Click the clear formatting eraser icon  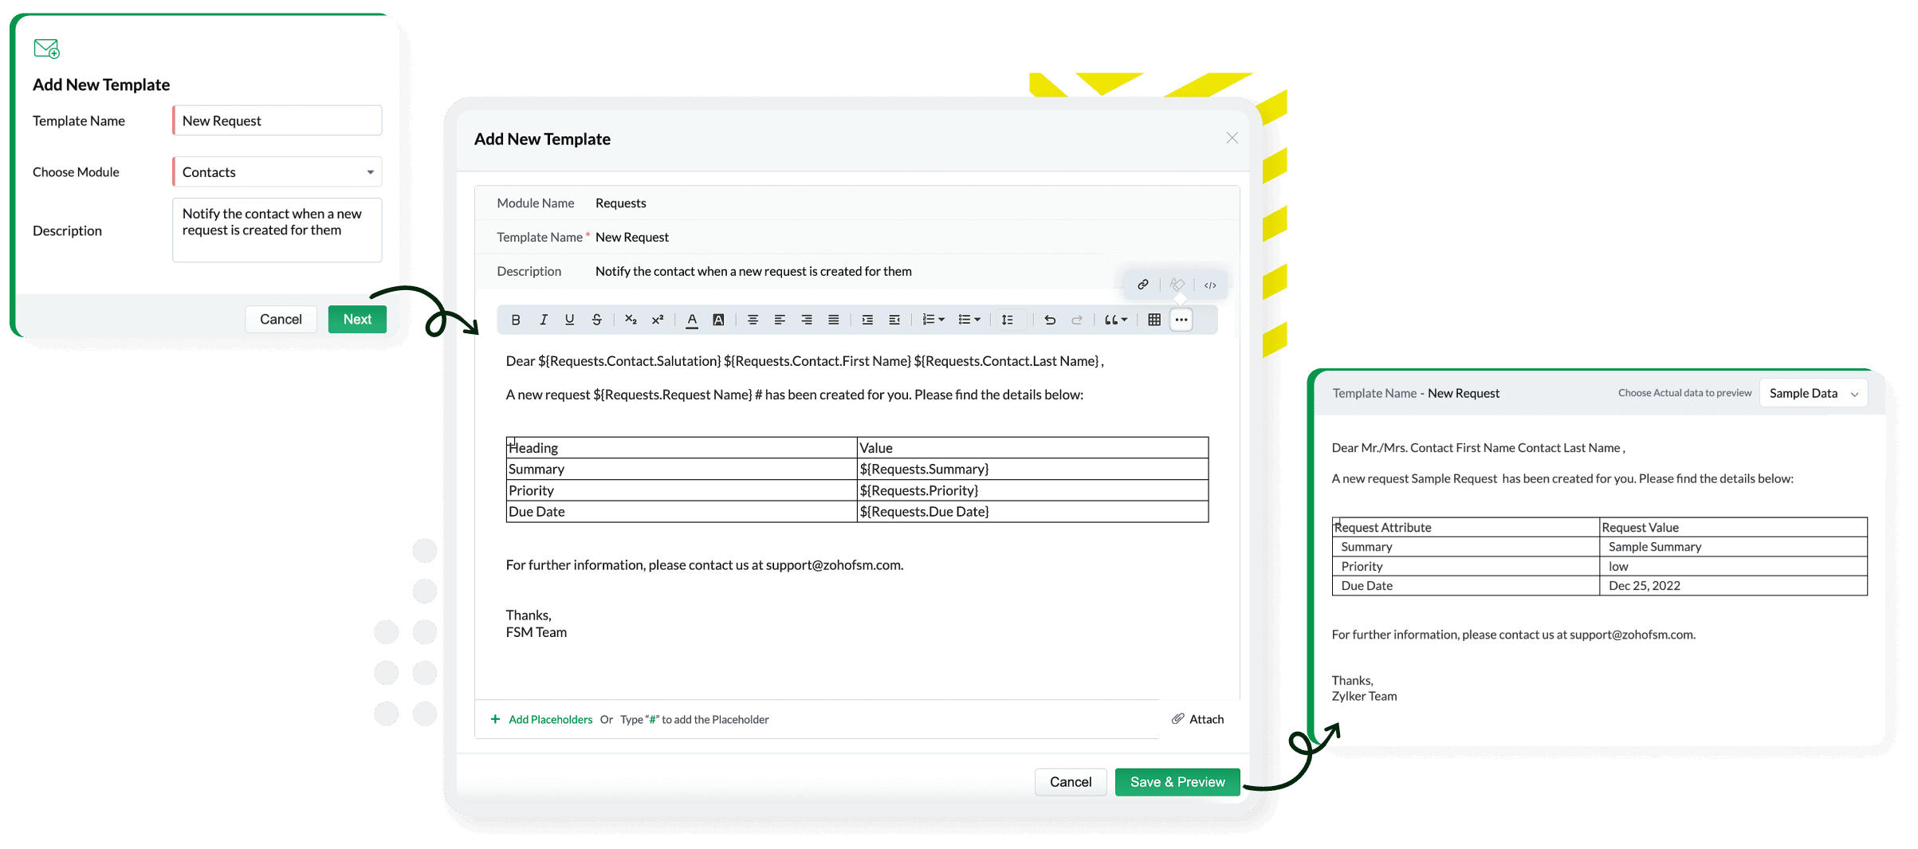(x=1177, y=285)
